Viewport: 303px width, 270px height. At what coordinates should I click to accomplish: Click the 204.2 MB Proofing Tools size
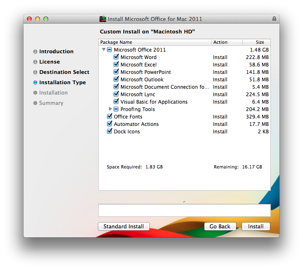257,109
